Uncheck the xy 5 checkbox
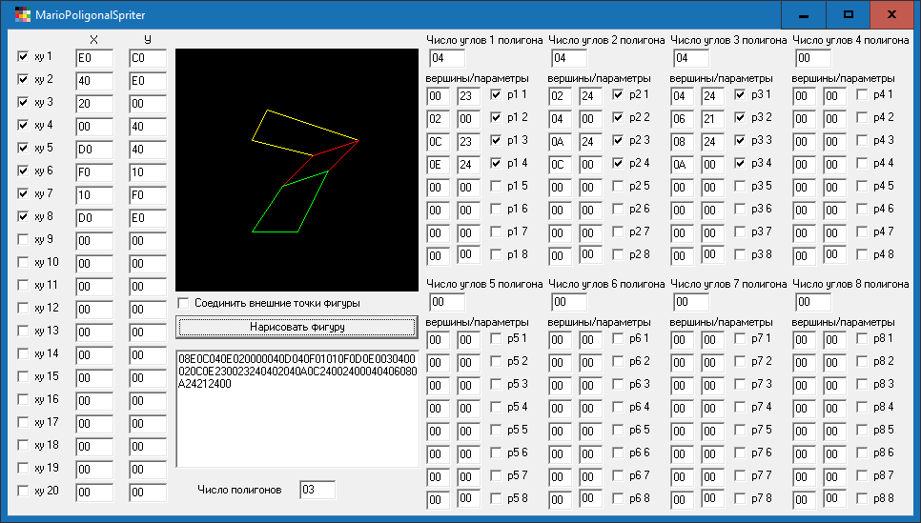This screenshot has width=921, height=523. point(23,148)
